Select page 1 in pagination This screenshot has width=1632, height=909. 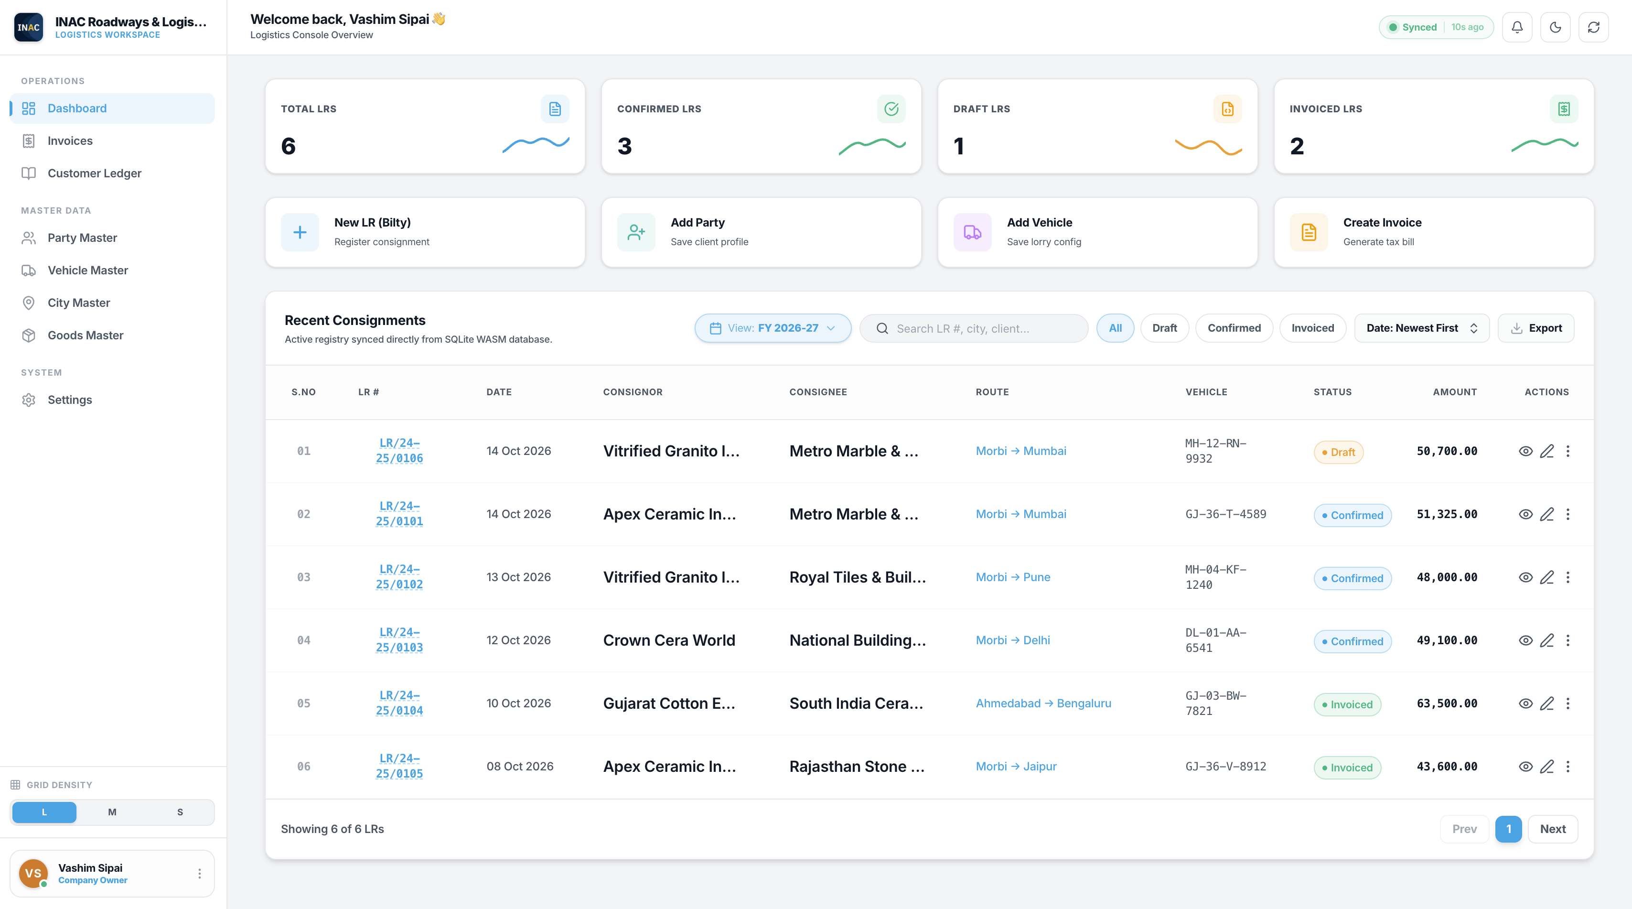point(1508,829)
